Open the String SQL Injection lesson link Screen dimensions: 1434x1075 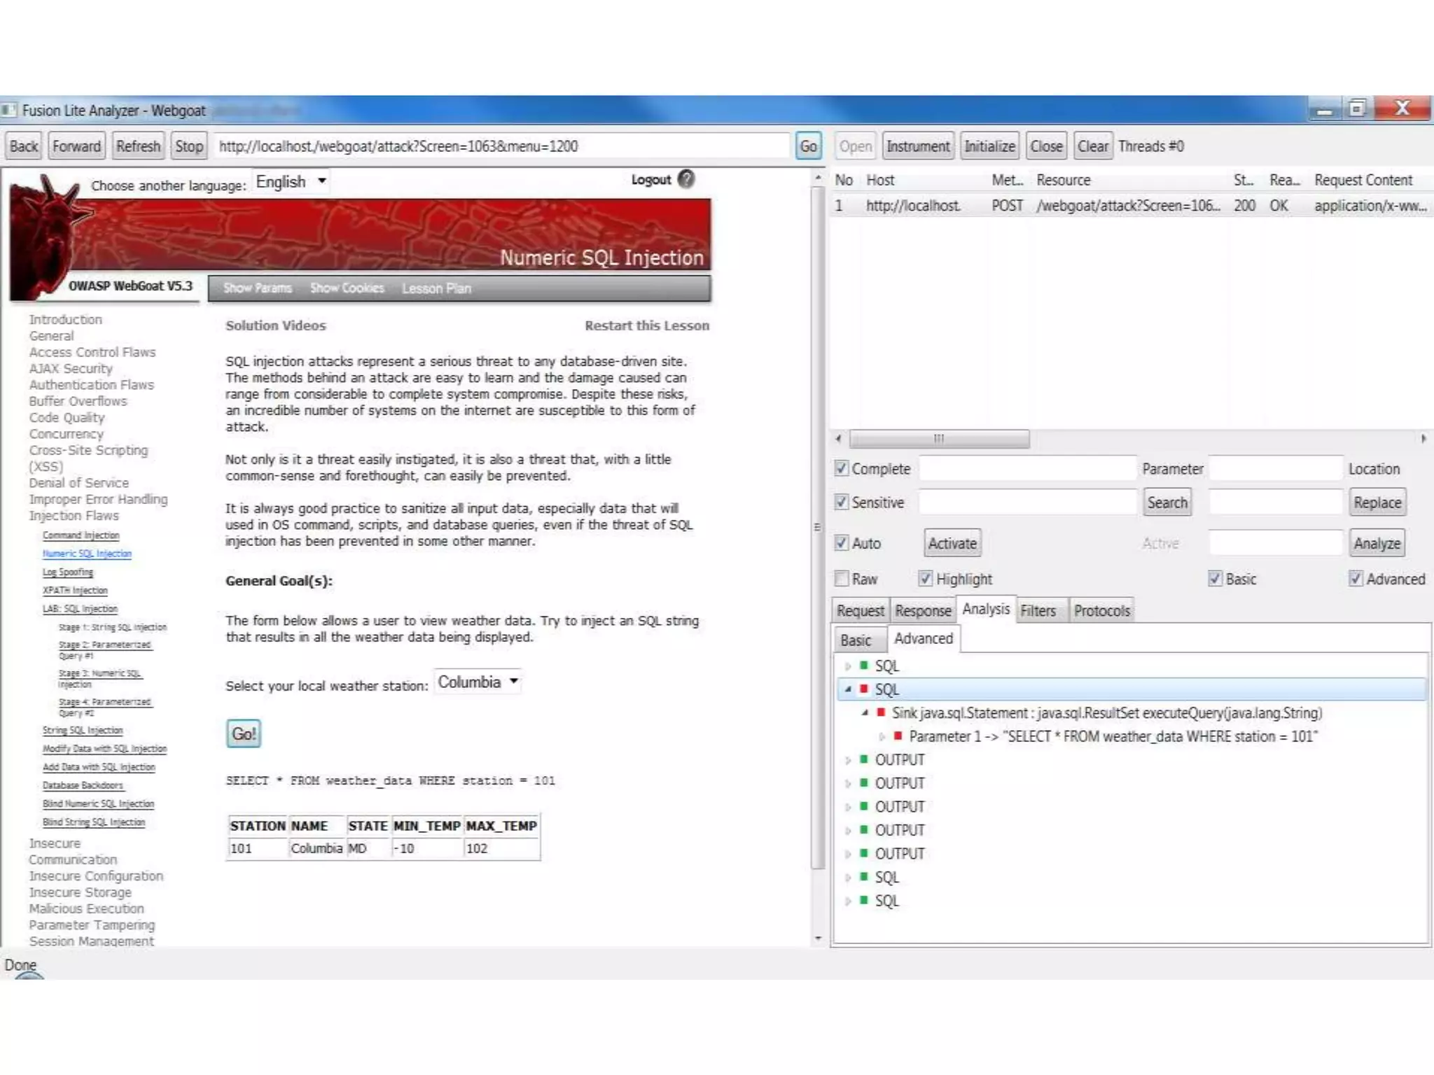[83, 730]
